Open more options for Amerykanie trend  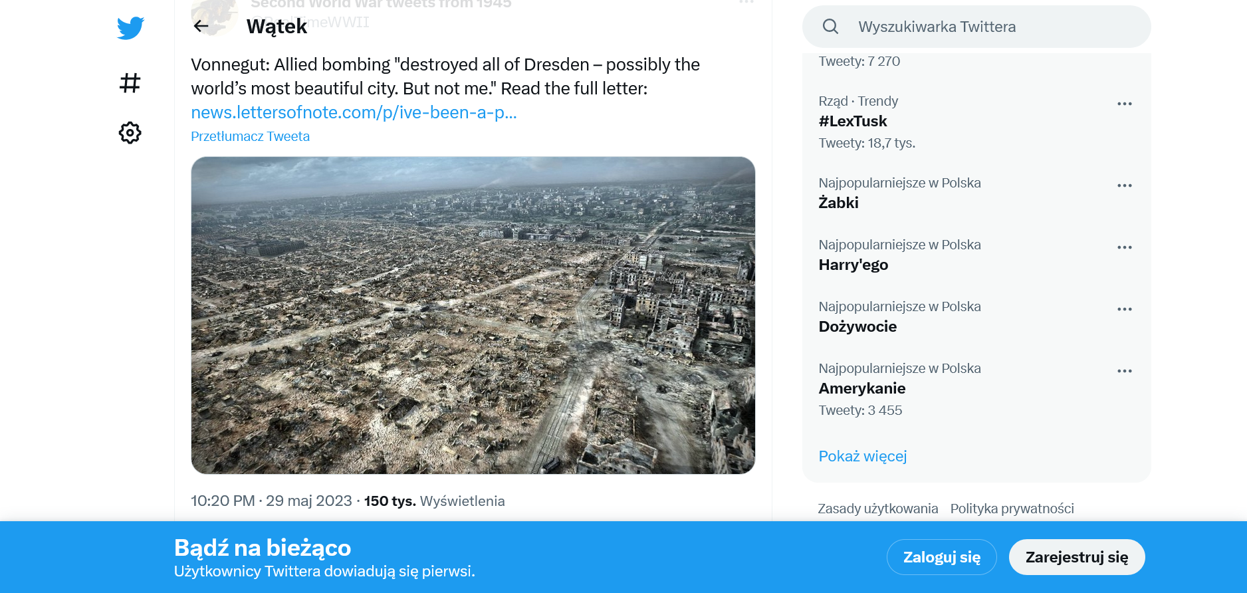(x=1125, y=371)
